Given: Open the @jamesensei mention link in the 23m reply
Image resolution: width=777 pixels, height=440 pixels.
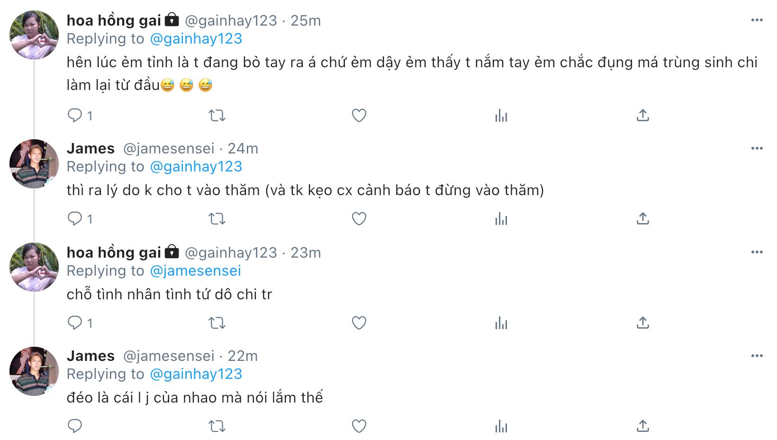Looking at the screenshot, I should pyautogui.click(x=195, y=270).
